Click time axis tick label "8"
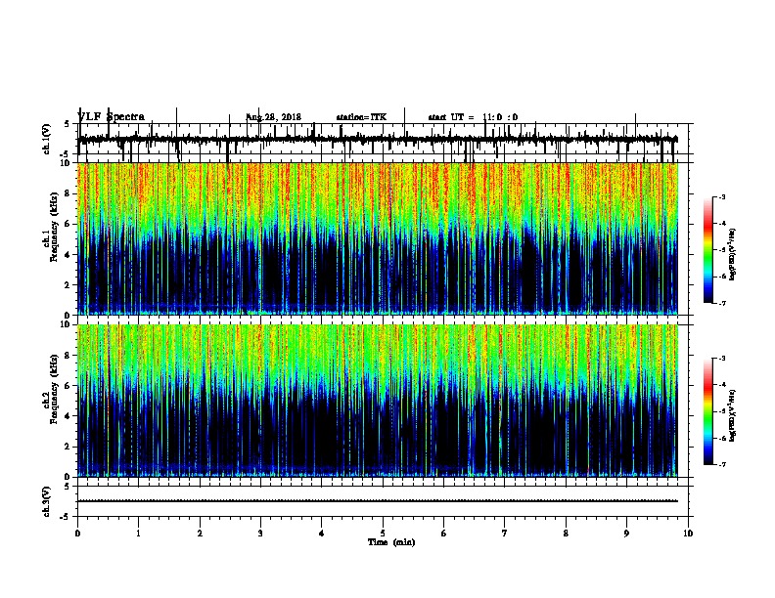The width and height of the screenshot is (775, 598). (566, 534)
